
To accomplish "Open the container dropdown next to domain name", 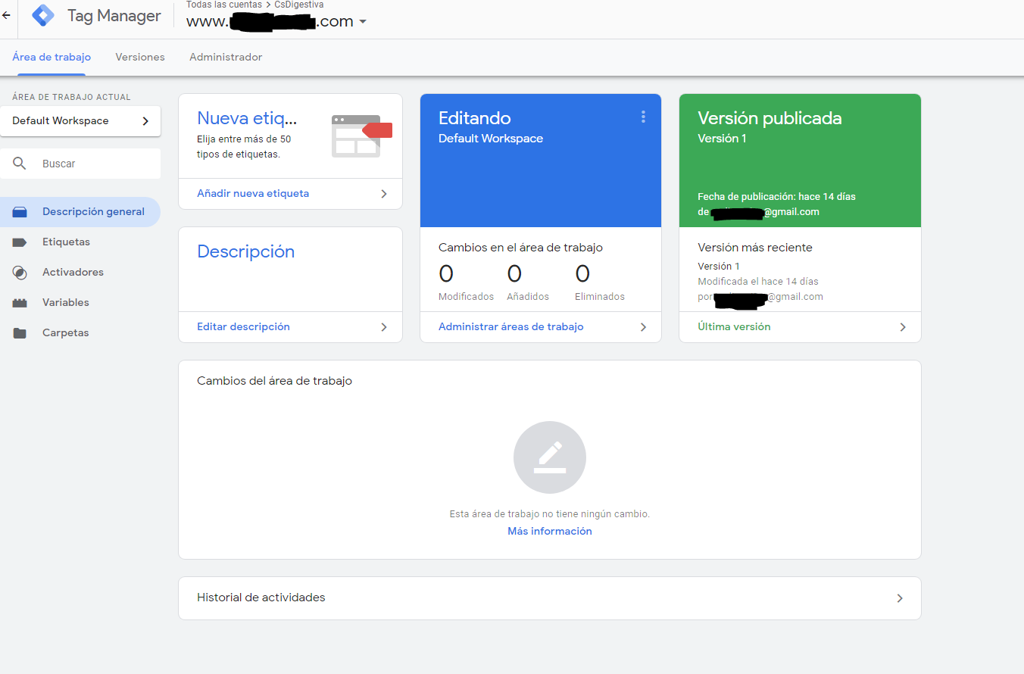I will [363, 22].
